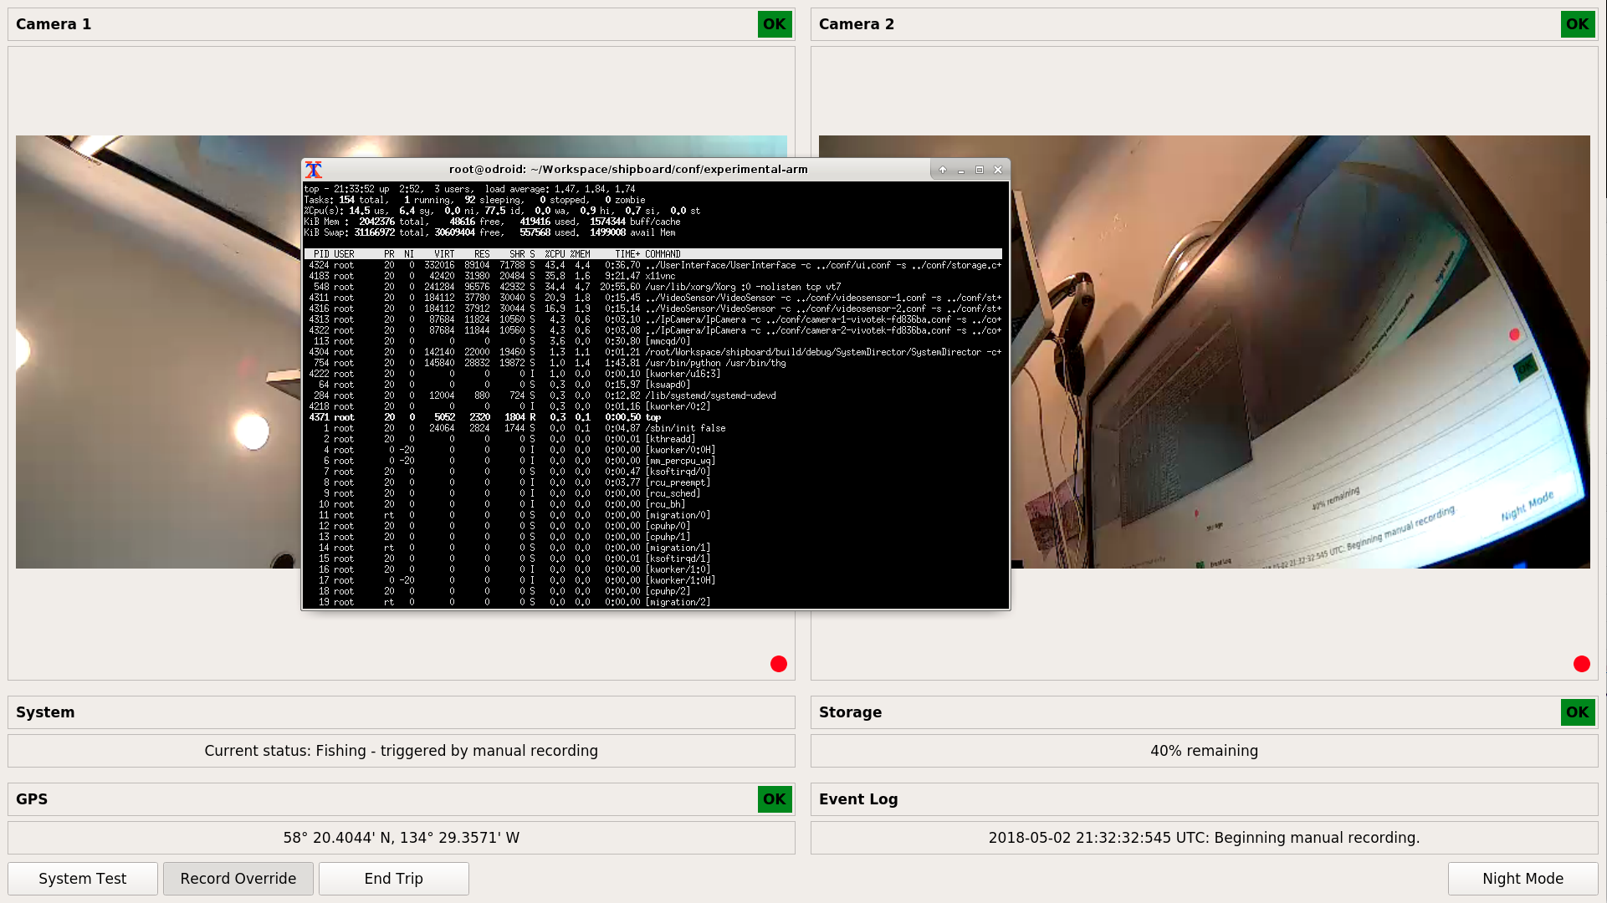This screenshot has height=903, width=1607.
Task: Click the load average line in top
Action: click(x=470, y=189)
